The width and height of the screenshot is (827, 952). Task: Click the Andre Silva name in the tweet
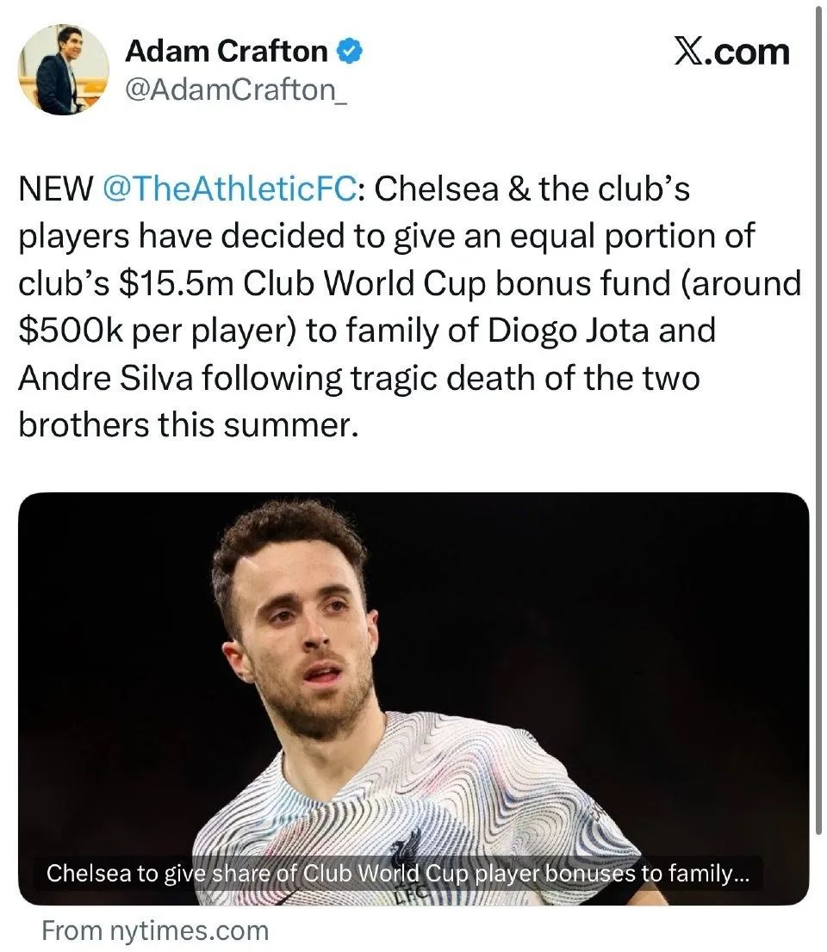coord(106,378)
